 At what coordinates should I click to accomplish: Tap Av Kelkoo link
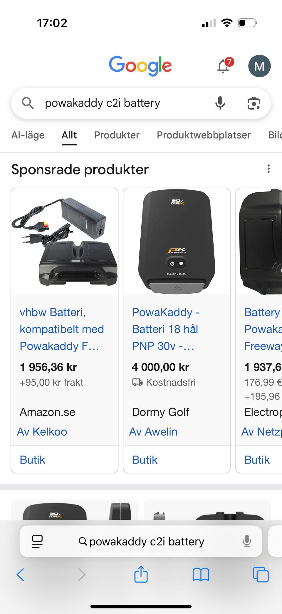click(42, 432)
